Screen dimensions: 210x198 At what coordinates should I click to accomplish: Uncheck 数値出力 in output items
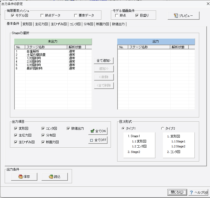coord(68,129)
